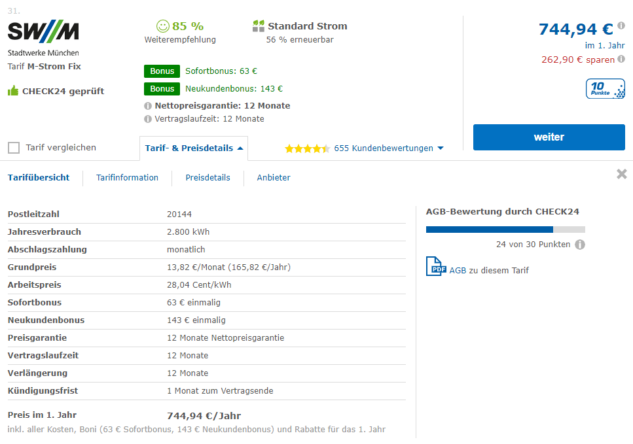Expand the 655 Kundenbewertungen dropdown
Screen dimensions: 633x444
tap(389, 148)
